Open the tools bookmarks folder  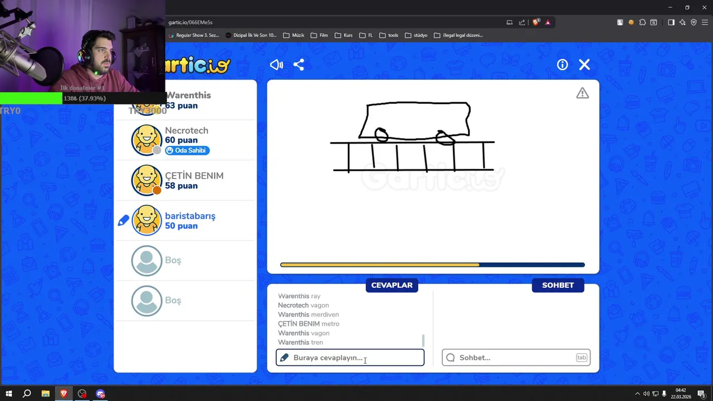pos(389,35)
